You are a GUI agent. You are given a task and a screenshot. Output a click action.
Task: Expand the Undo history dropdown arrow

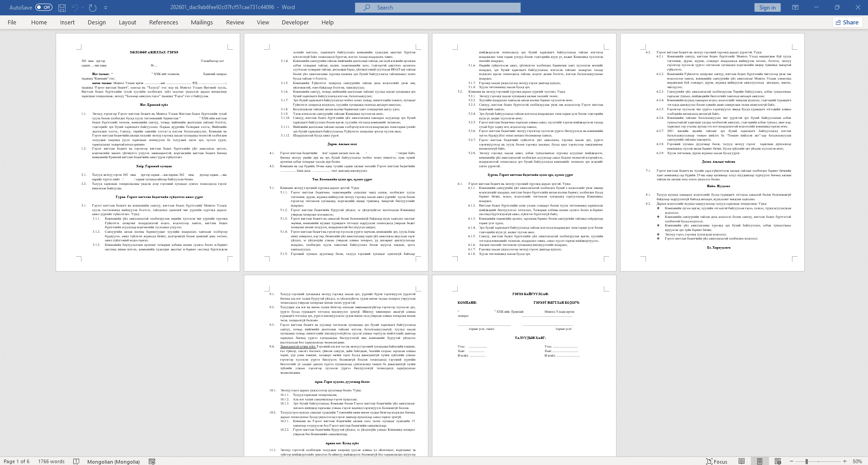tap(83, 8)
